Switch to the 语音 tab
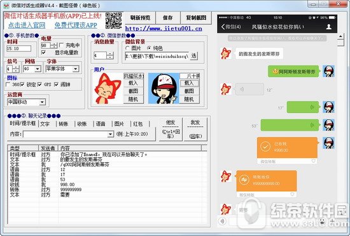This screenshot has height=236, width=350. click(101, 124)
